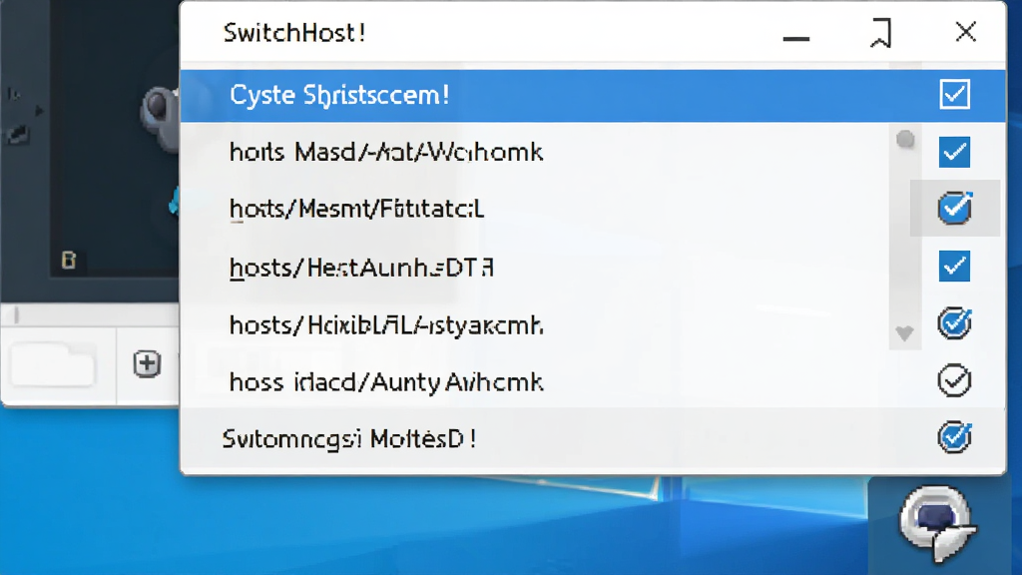Viewport: 1022px width, 575px height.
Task: Uncheck the 'hosts/HestAunh.DT' row checkbox
Action: [x=954, y=266]
